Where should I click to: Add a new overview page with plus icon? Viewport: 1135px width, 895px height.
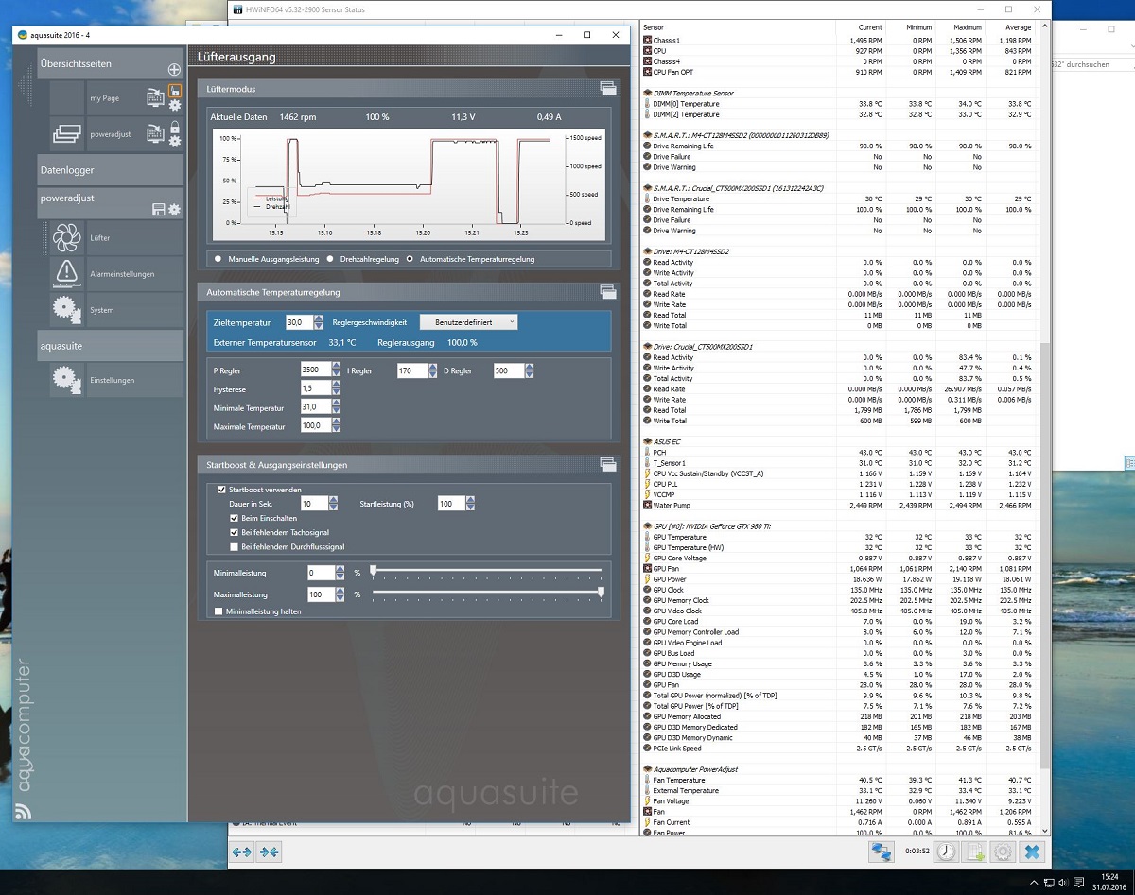(173, 69)
